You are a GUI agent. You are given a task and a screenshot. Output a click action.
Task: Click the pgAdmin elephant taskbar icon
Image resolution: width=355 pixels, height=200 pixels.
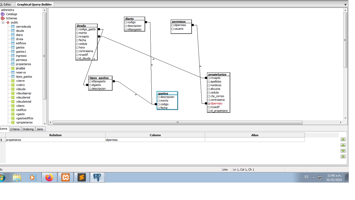pos(97,178)
